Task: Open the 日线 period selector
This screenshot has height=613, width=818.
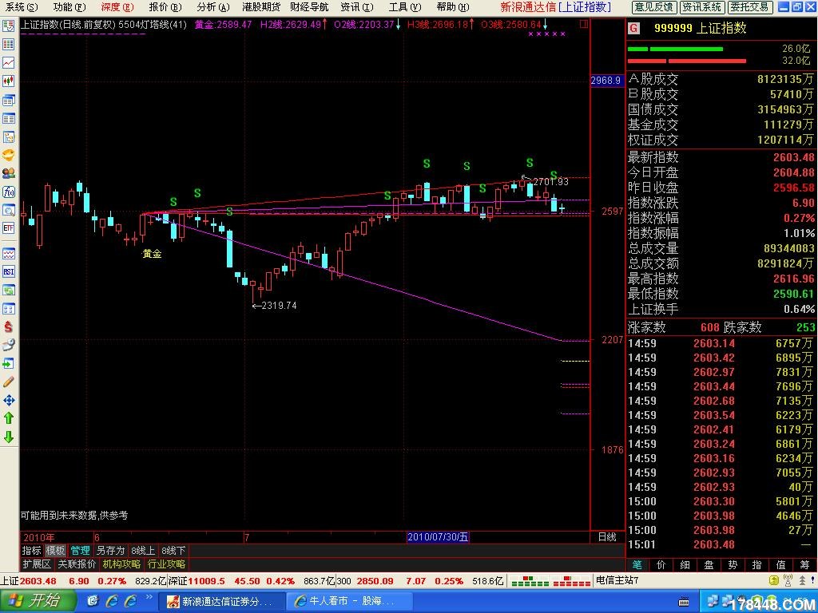Action: click(x=607, y=537)
